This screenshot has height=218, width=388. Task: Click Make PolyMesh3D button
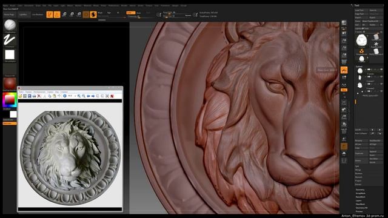372,21
